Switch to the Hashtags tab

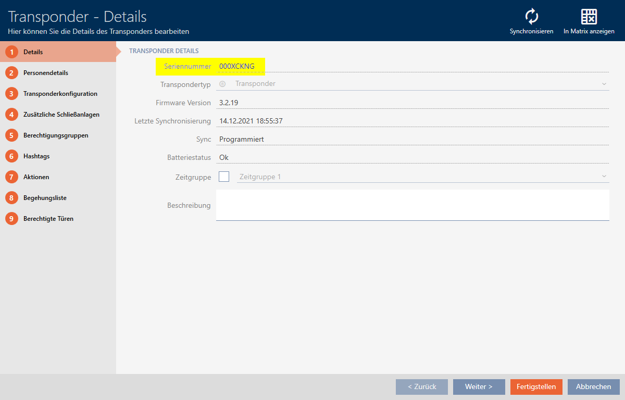36,156
